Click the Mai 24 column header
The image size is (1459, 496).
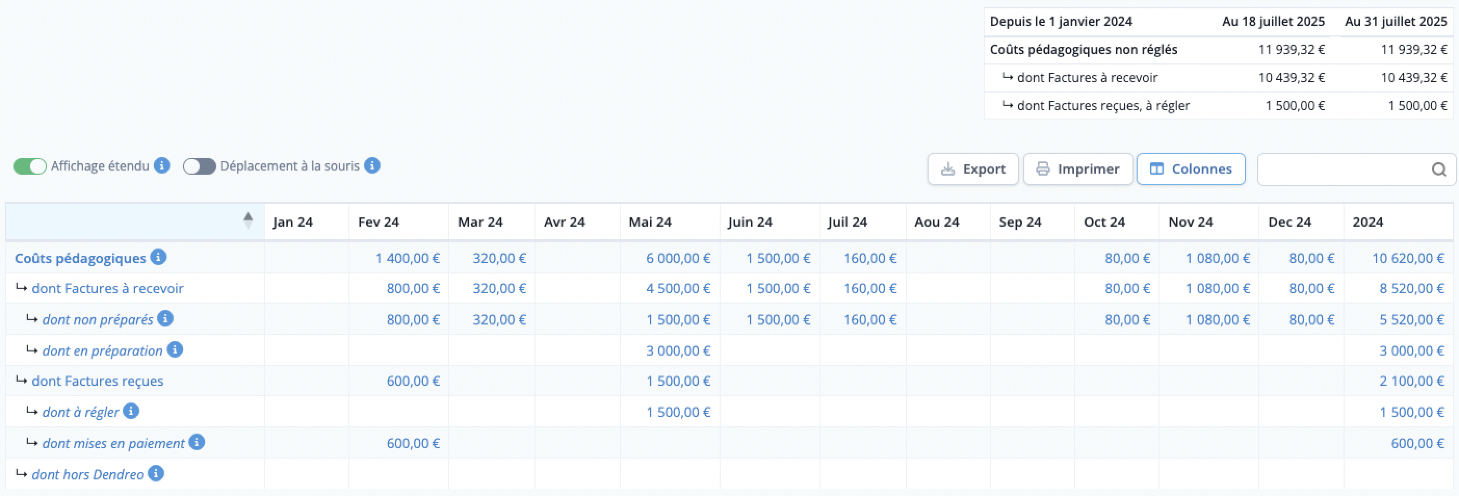649,222
